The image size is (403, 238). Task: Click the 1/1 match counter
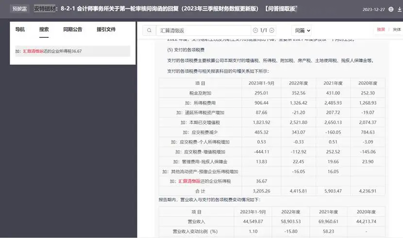[x=264, y=30]
